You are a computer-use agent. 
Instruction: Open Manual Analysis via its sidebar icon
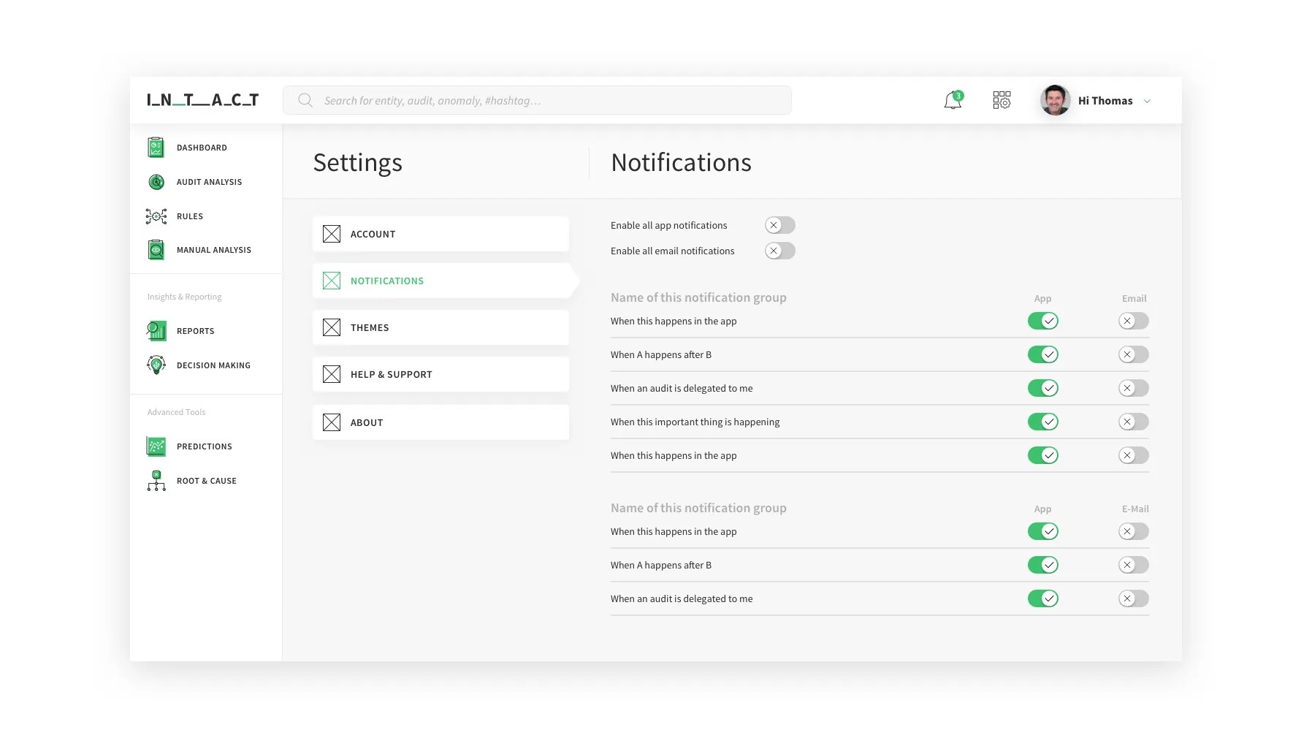coord(156,249)
